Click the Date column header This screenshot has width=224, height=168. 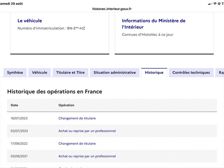pos(15,105)
